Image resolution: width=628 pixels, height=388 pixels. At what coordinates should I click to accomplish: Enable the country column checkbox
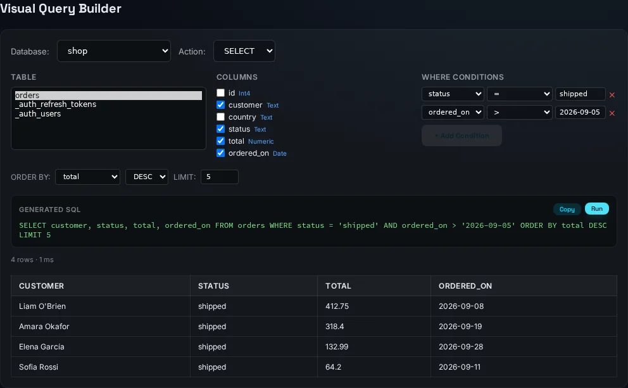pyautogui.click(x=220, y=117)
